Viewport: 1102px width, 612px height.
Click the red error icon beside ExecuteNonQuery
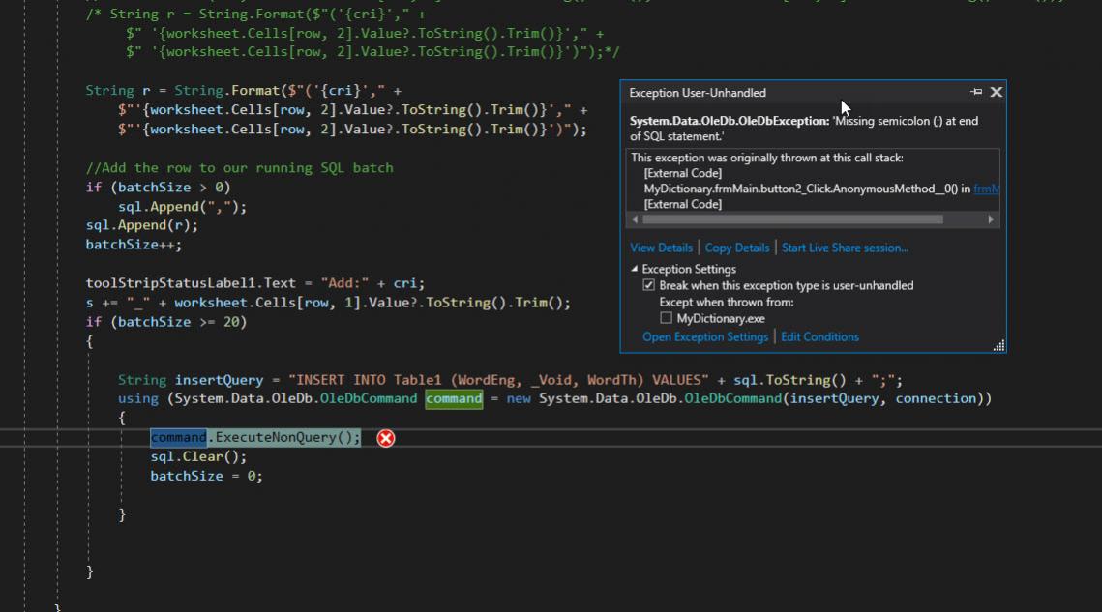pyautogui.click(x=386, y=438)
